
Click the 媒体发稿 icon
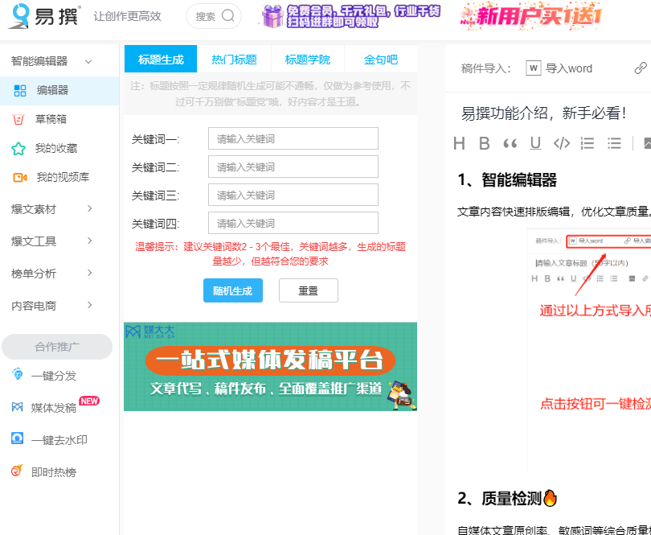pyautogui.click(x=17, y=406)
